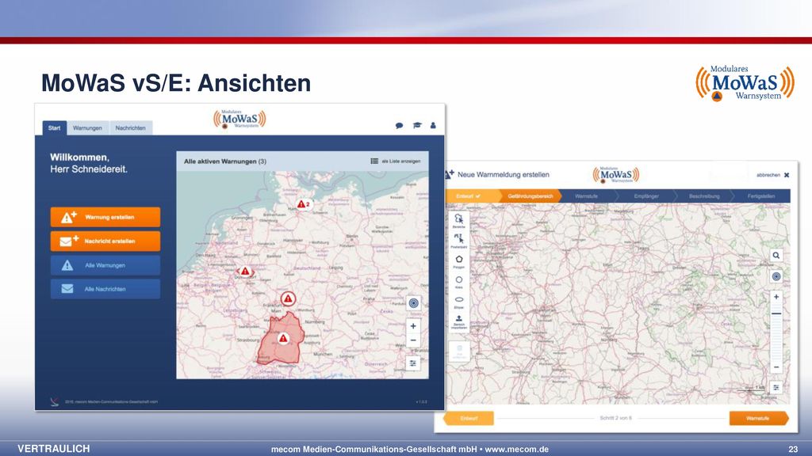Select the Postleitzahl tool
The width and height of the screenshot is (812, 456).
coord(459,241)
